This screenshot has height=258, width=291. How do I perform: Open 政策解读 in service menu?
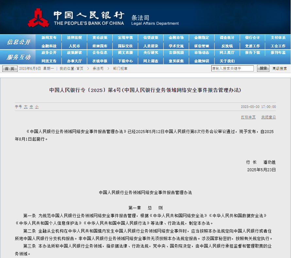(x=74, y=53)
